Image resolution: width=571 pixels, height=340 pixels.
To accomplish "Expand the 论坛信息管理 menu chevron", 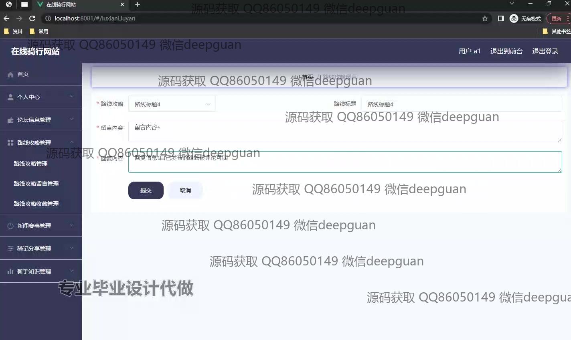I will [x=72, y=119].
